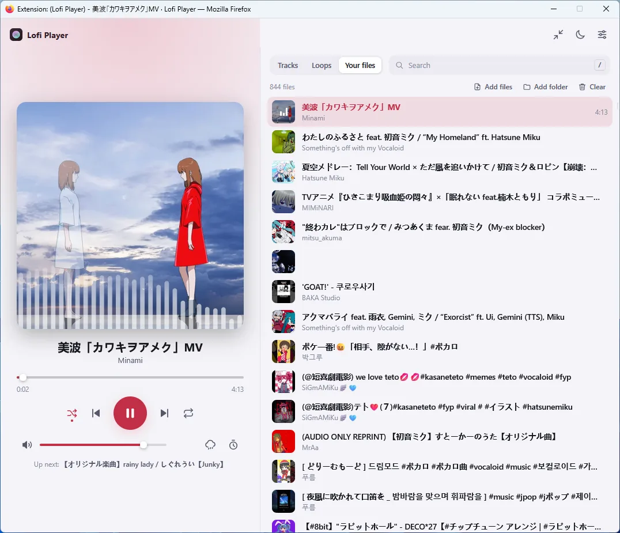Close the Lofi Player window
Image resolution: width=620 pixels, height=533 pixels.
(x=606, y=9)
